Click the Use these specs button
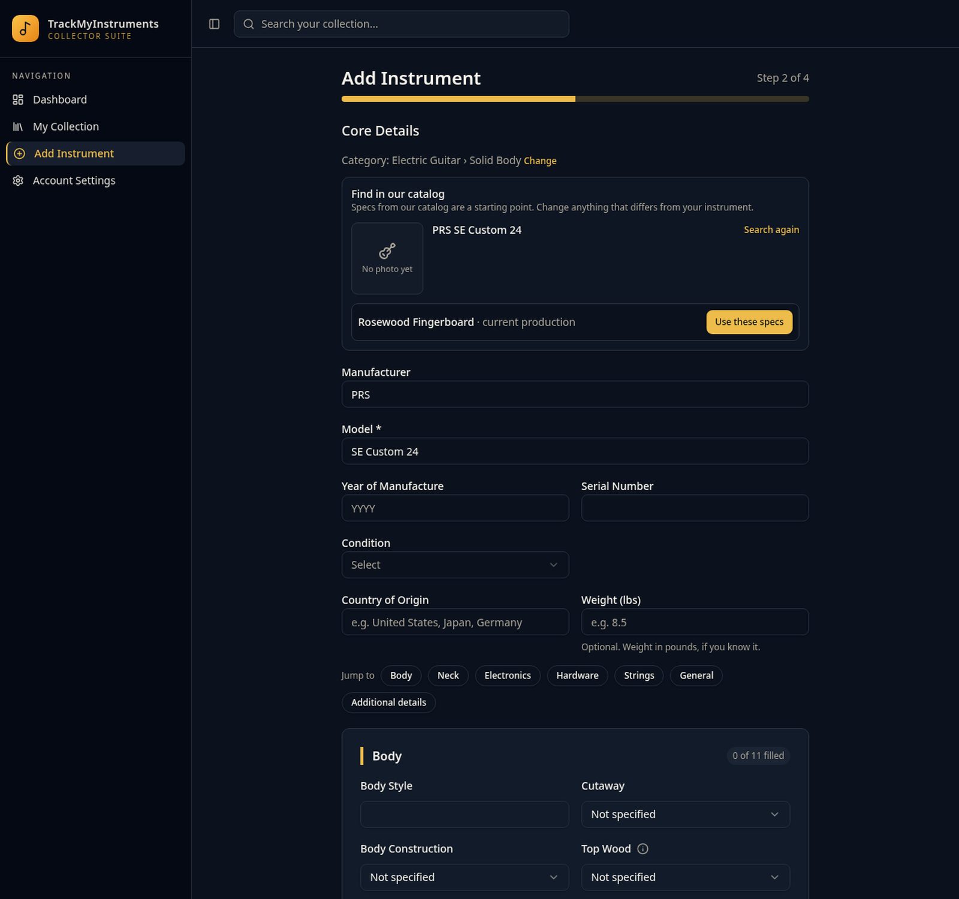 coord(749,322)
